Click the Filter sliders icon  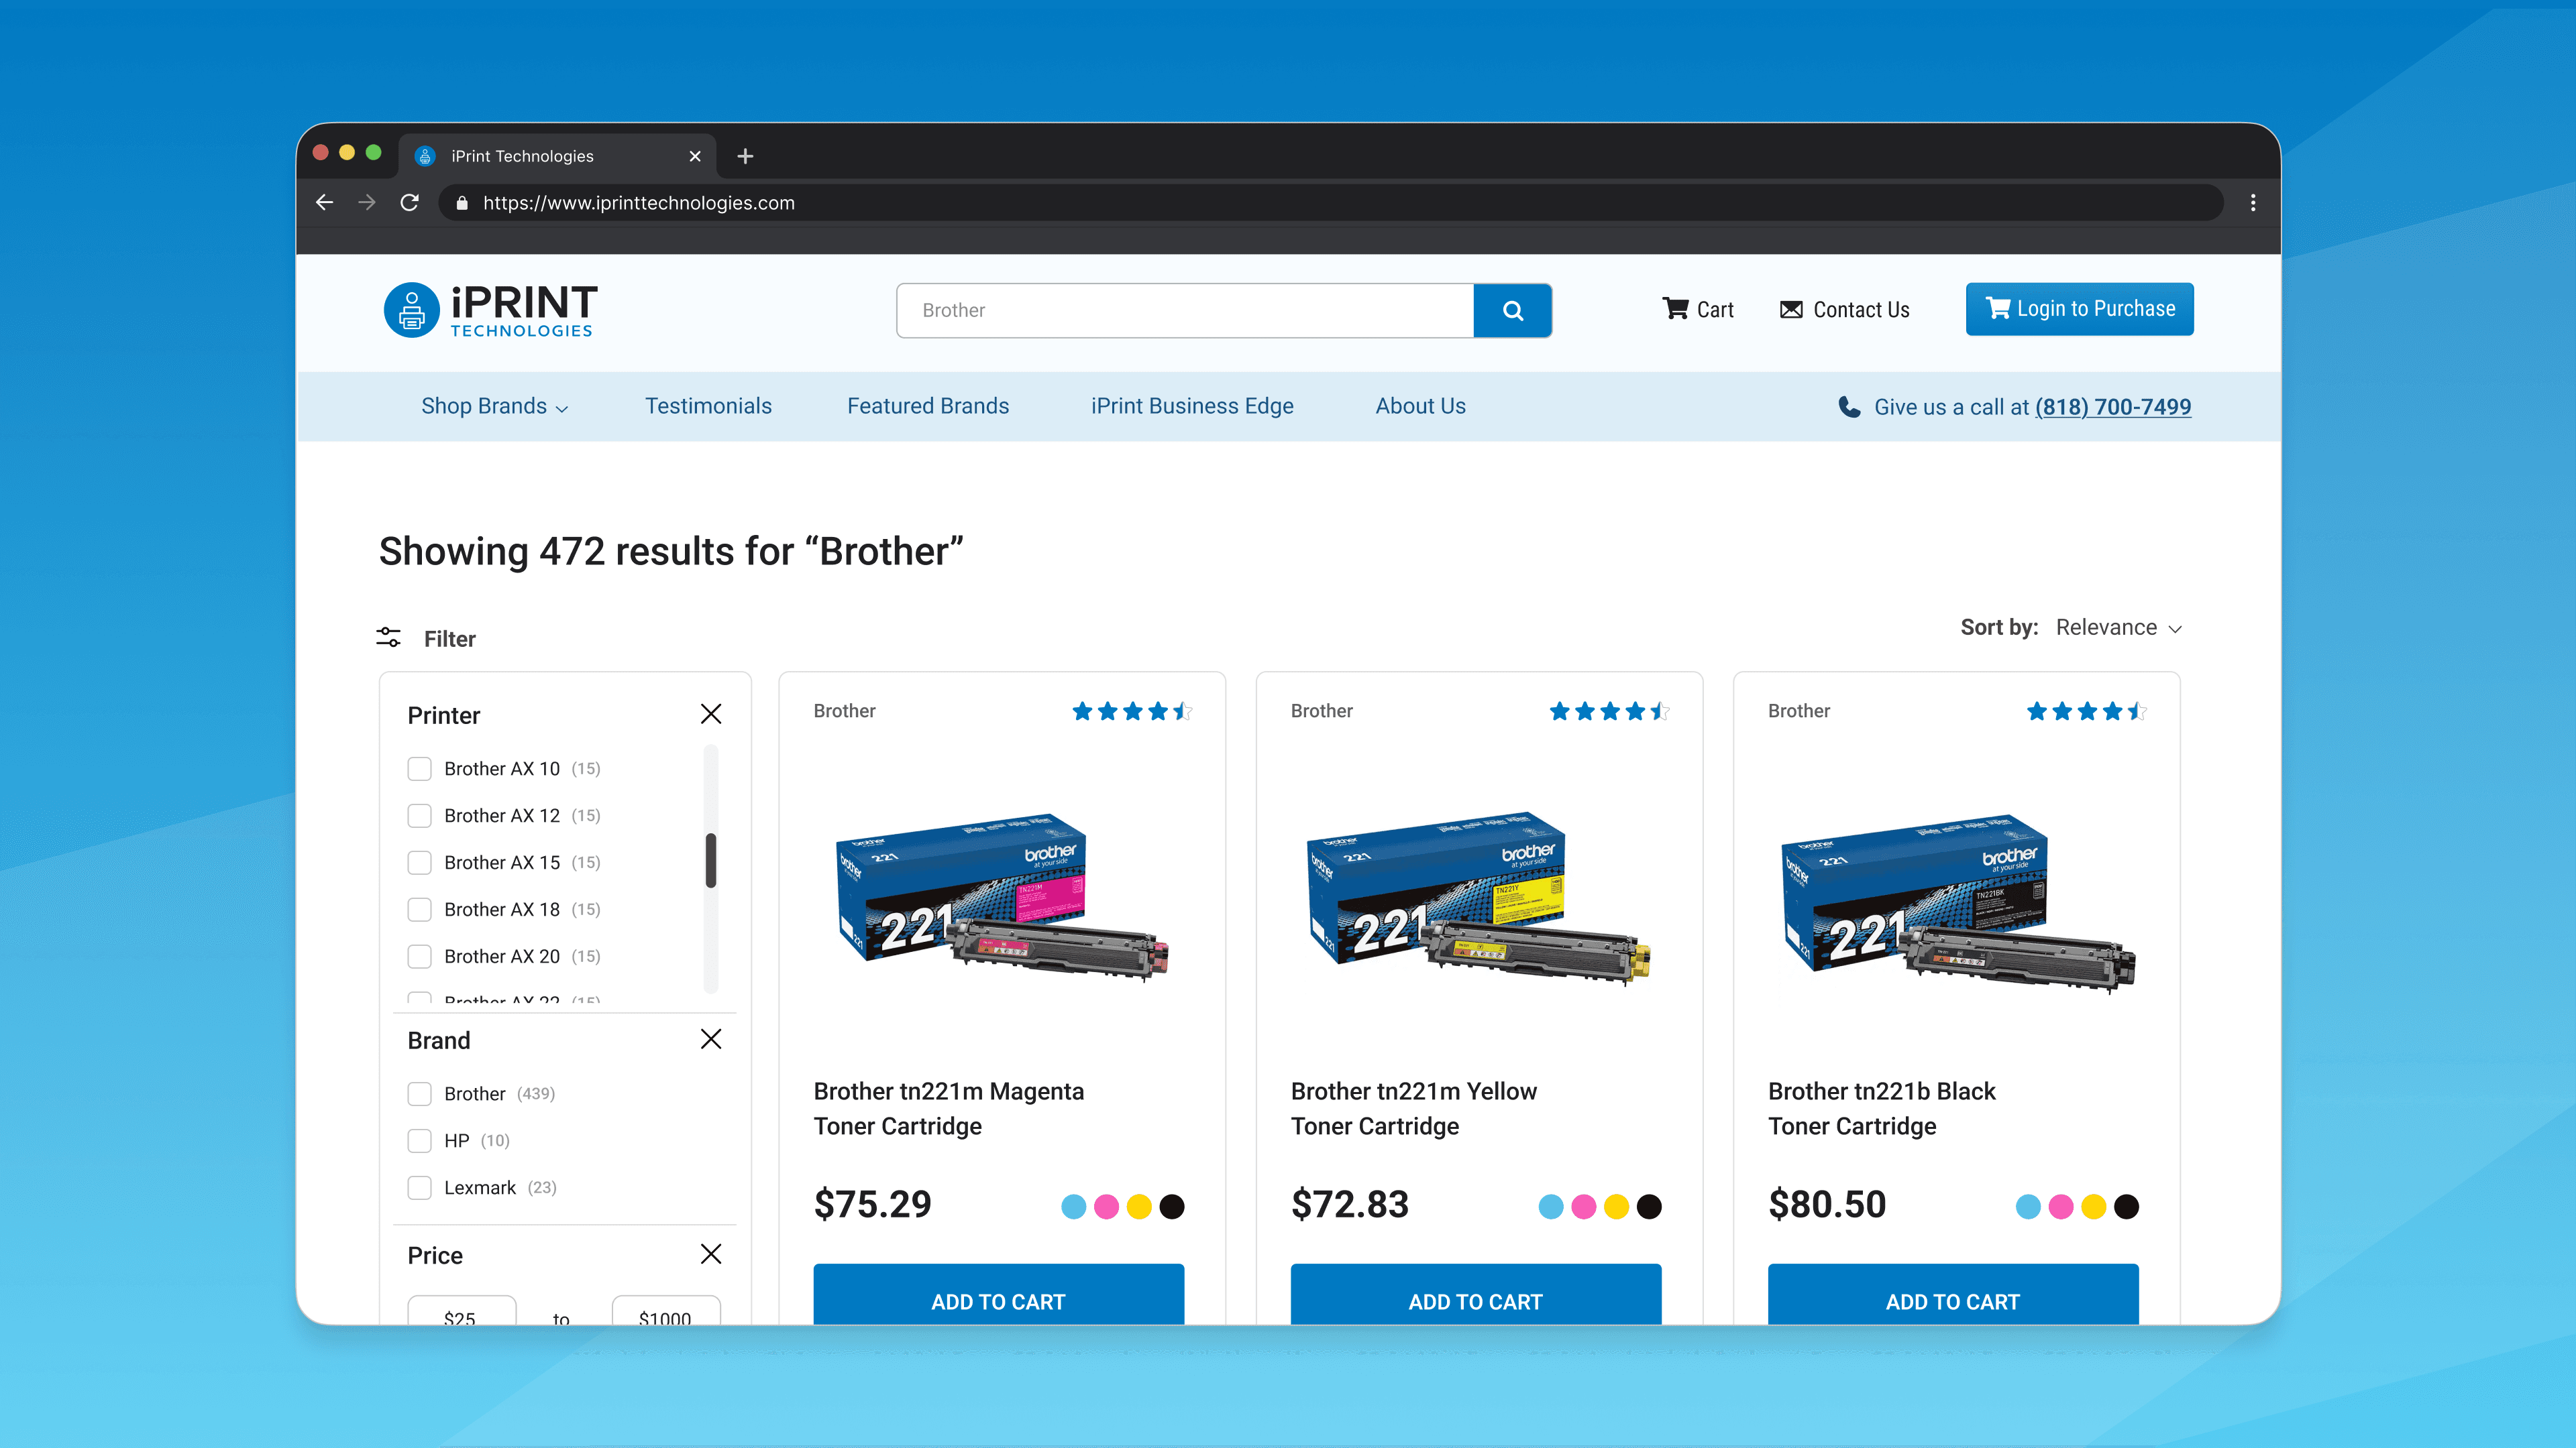(x=388, y=638)
